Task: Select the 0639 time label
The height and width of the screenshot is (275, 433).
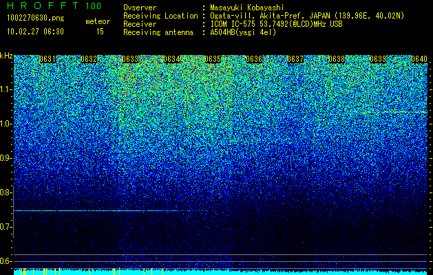Action: pos(378,59)
